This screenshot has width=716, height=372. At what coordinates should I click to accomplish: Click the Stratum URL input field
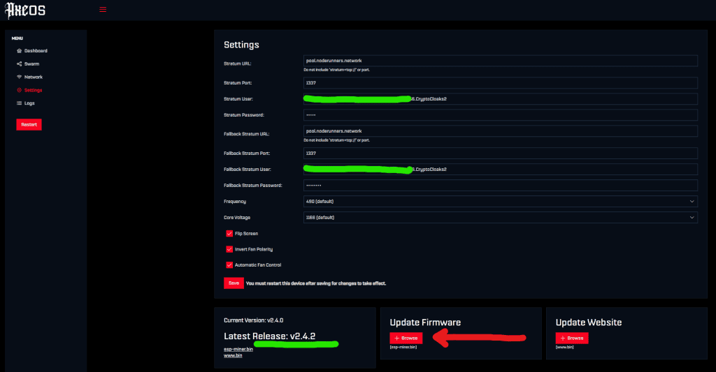(501, 61)
